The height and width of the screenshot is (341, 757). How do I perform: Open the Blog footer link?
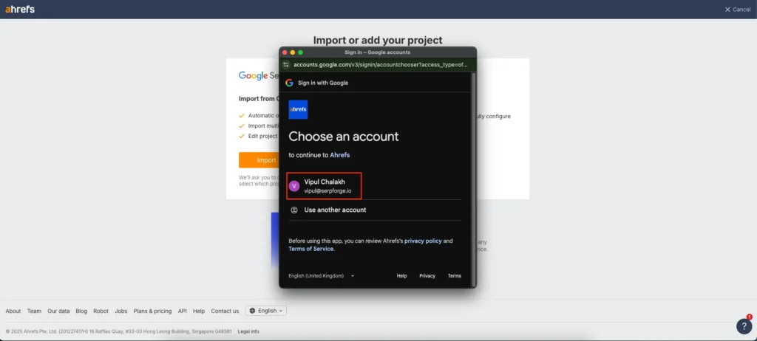(x=81, y=311)
